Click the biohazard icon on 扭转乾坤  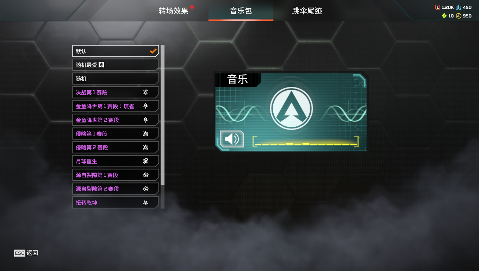tap(145, 203)
